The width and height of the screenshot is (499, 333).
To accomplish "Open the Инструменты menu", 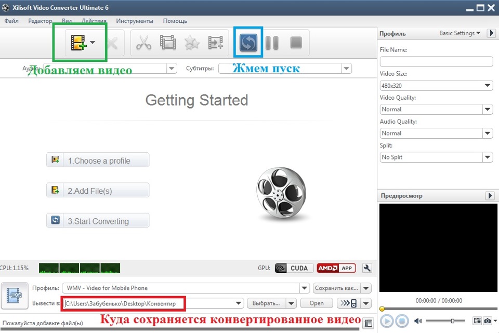I will coord(135,21).
